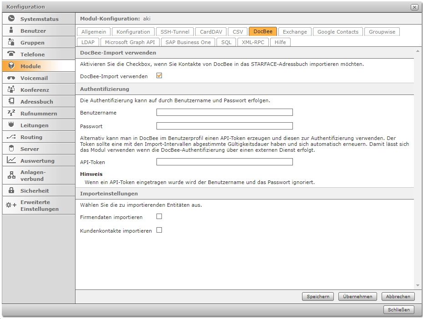The width and height of the screenshot is (423, 319).
Task: Click the scrollbar down arrow
Action: tap(418, 285)
